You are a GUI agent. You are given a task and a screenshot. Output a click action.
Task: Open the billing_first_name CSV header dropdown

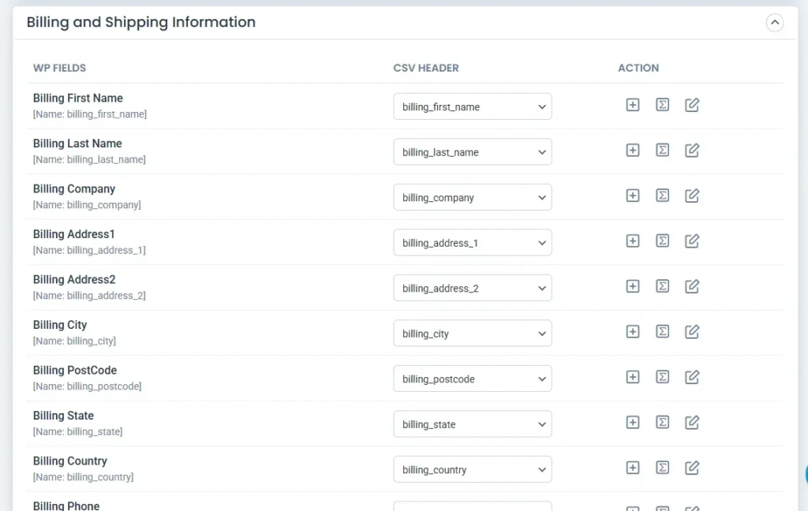(x=472, y=106)
